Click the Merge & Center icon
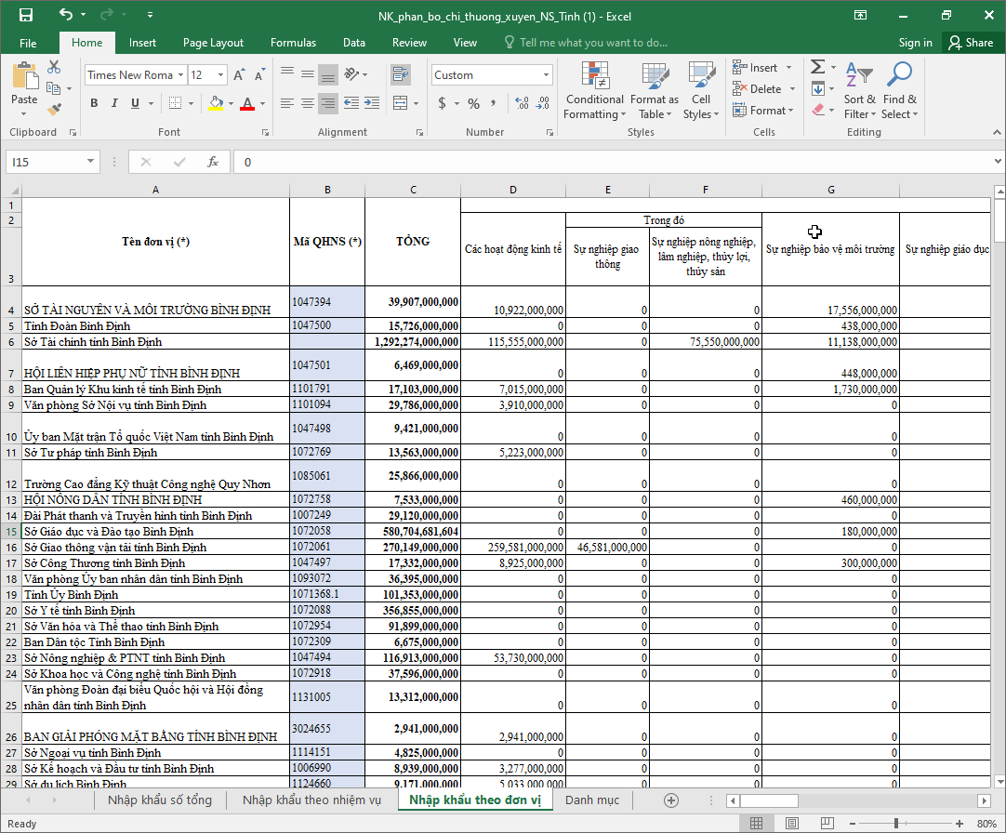 [x=401, y=103]
